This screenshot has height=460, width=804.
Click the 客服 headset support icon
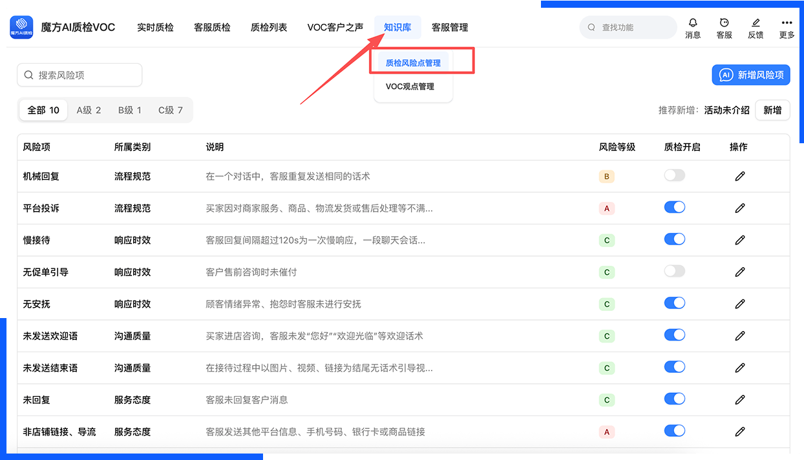(724, 23)
